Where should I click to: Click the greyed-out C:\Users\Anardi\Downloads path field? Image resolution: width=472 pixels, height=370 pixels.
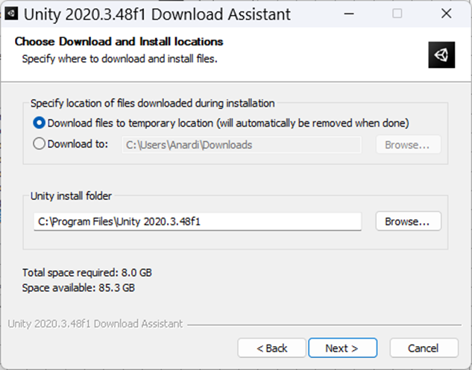(x=242, y=145)
